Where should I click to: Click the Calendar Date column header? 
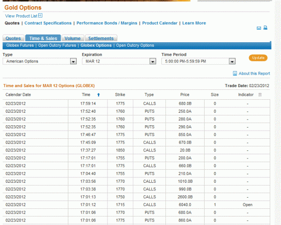(x=18, y=95)
